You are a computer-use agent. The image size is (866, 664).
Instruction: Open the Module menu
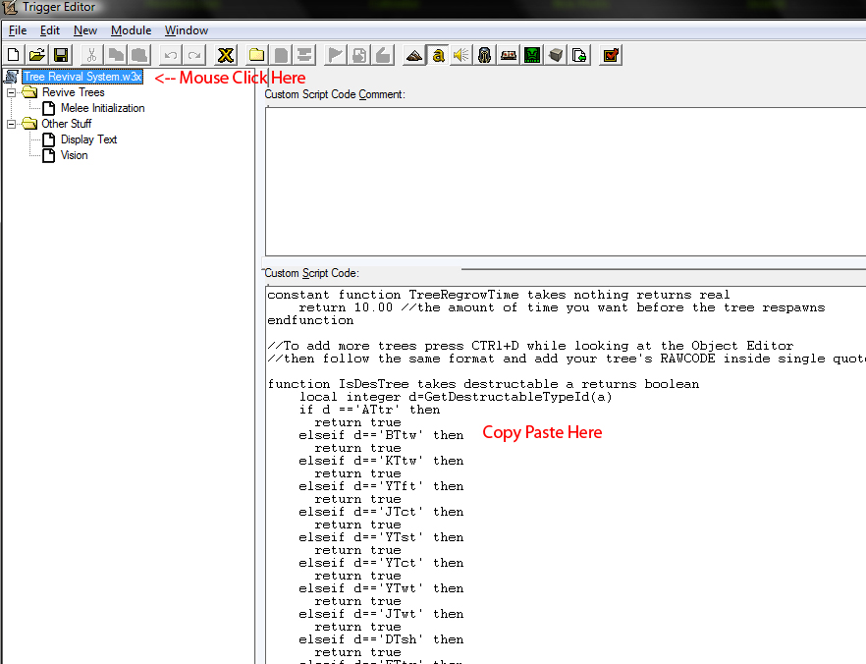131,30
